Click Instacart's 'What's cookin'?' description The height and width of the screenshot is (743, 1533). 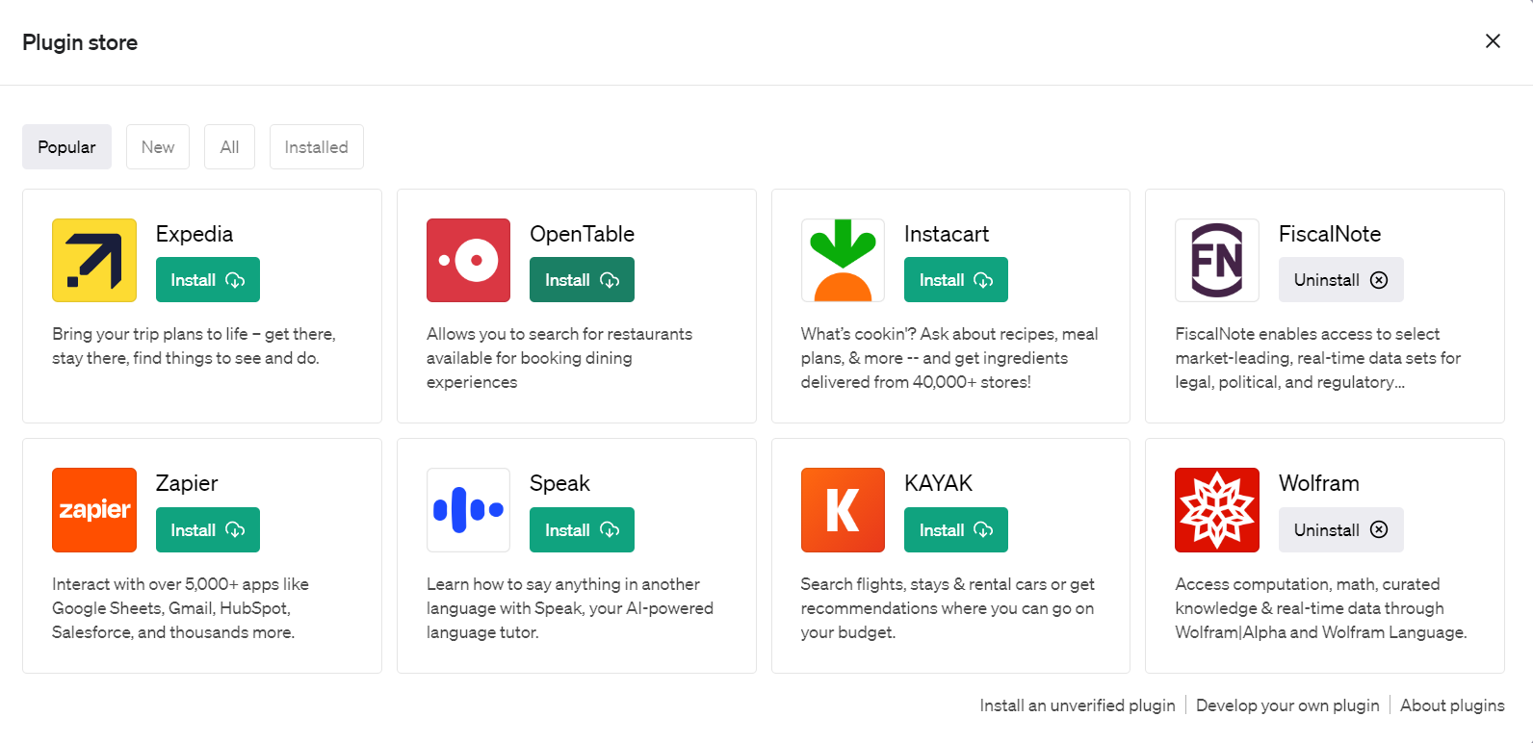pos(949,358)
